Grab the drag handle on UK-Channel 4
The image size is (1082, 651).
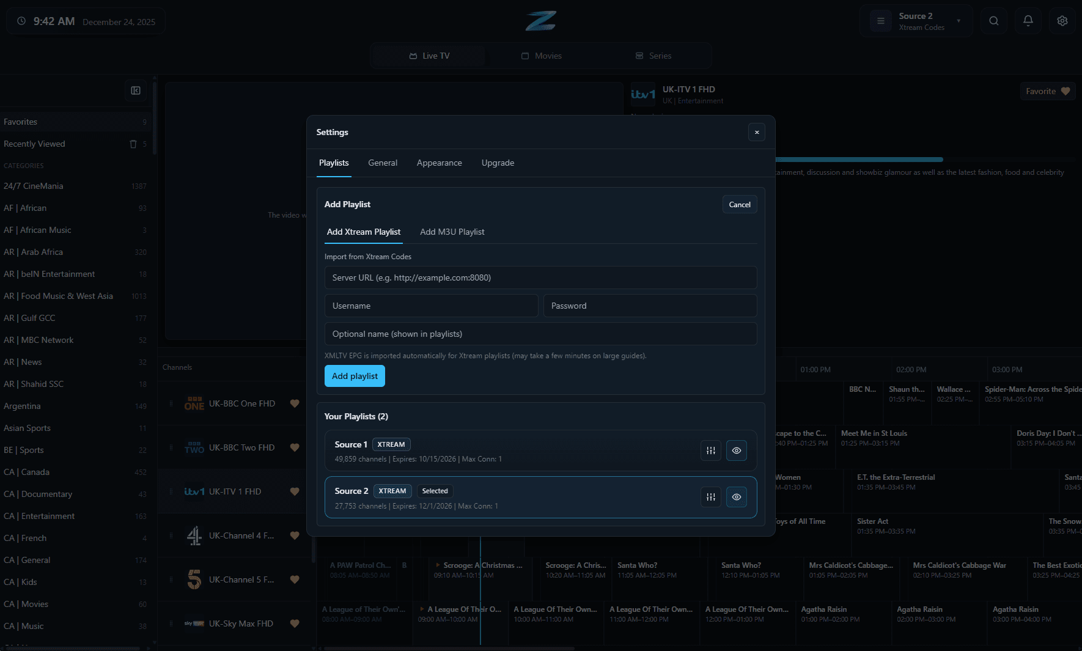172,535
